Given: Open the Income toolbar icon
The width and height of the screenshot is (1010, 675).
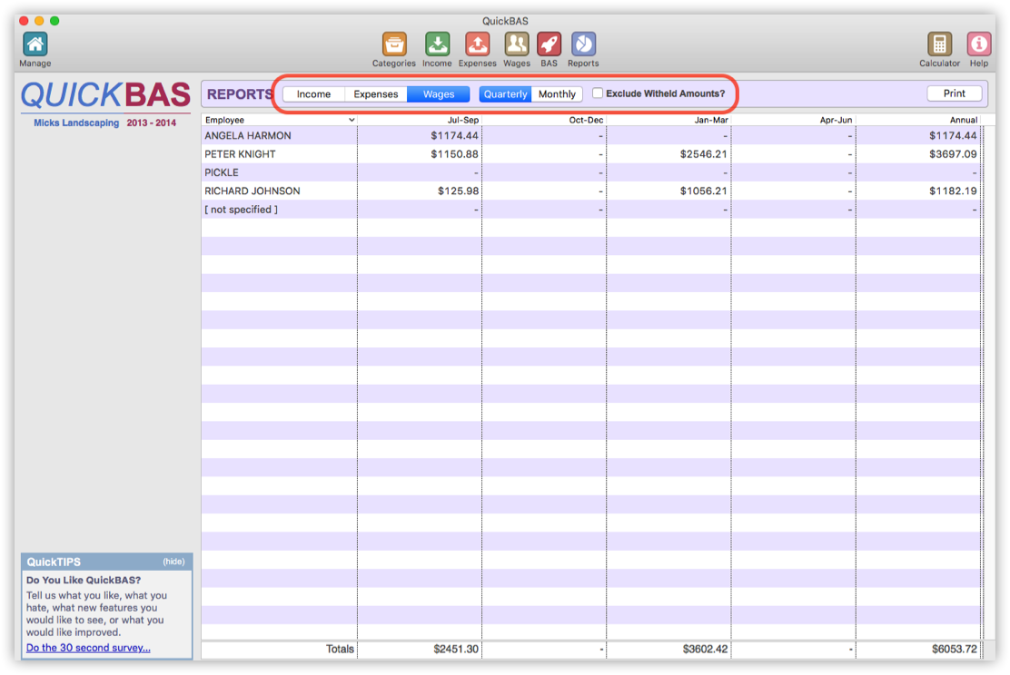Looking at the screenshot, I should click(437, 44).
